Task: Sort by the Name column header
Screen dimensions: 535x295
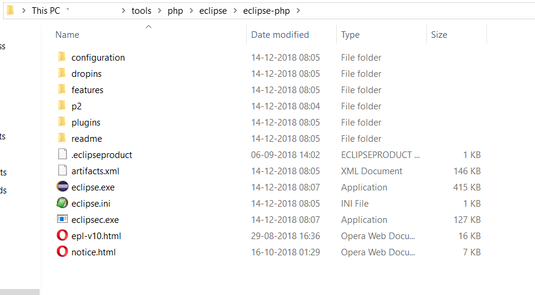Action: tap(67, 35)
